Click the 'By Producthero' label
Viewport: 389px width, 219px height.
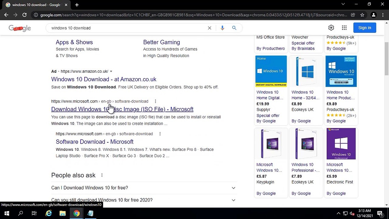270,49
